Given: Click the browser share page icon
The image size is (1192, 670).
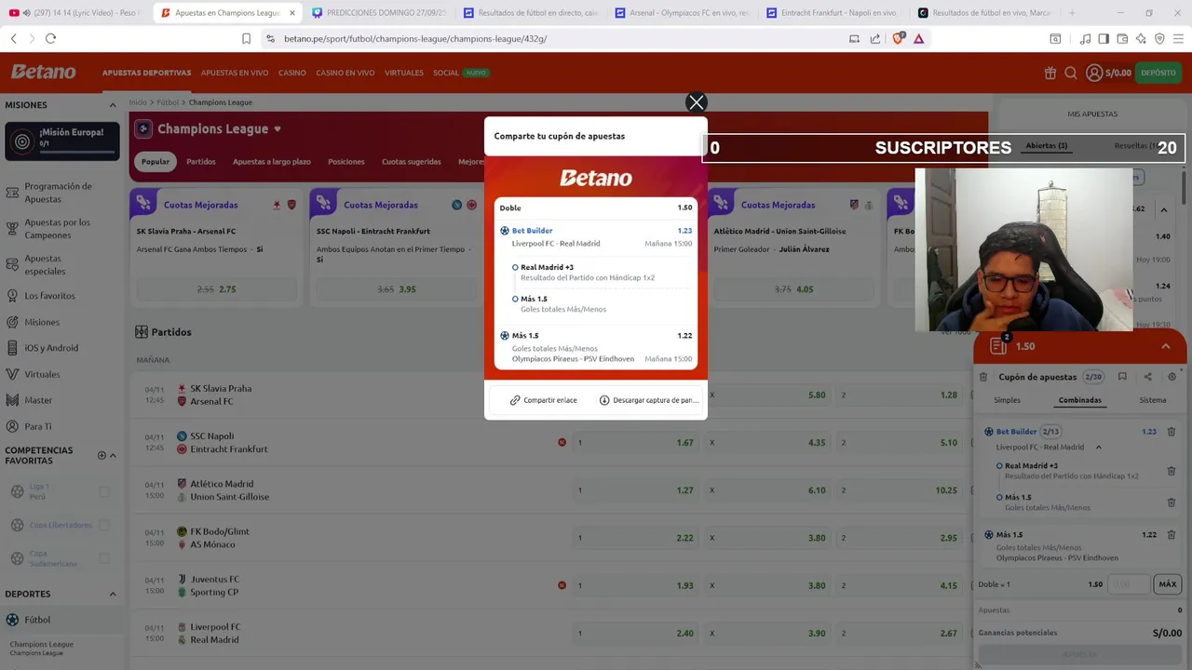Looking at the screenshot, I should (875, 38).
